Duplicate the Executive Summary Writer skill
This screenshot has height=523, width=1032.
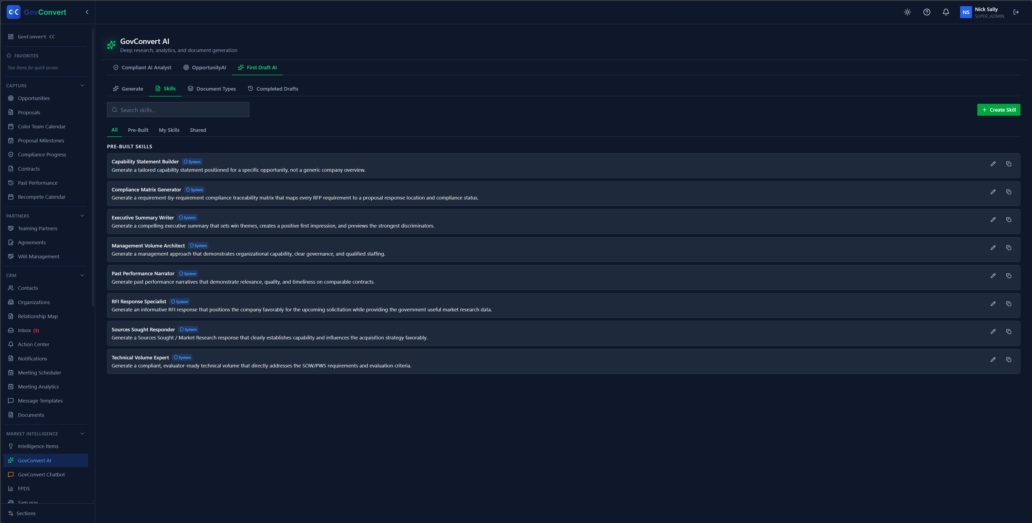pos(1009,220)
